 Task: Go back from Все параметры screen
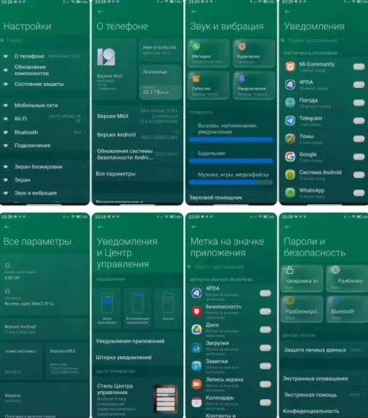click(x=7, y=227)
